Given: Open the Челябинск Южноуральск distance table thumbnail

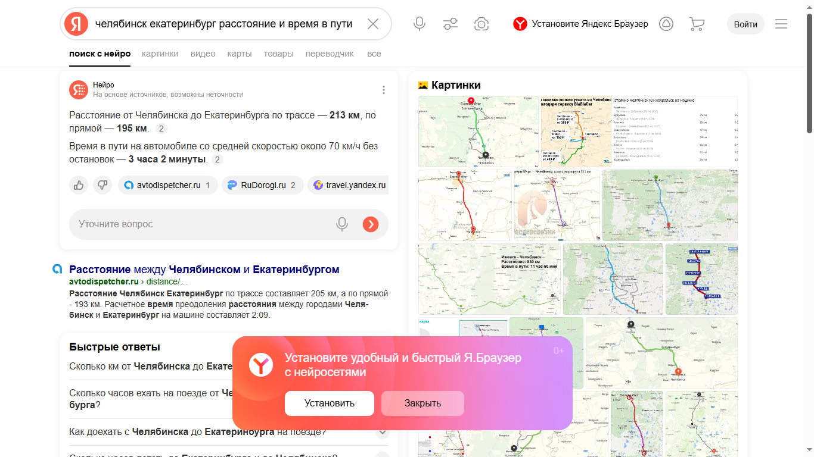Looking at the screenshot, I should click(x=675, y=132).
